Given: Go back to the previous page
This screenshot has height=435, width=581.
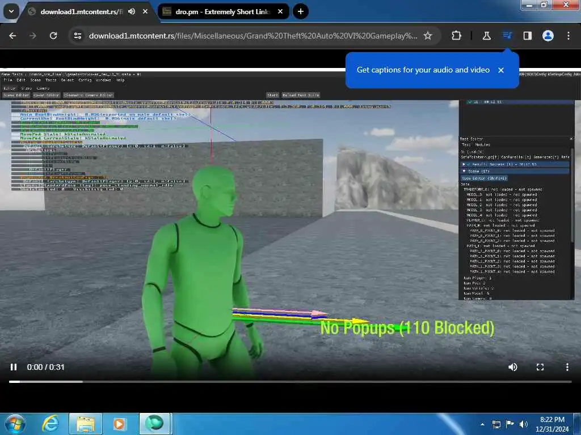Looking at the screenshot, I should click(x=12, y=36).
